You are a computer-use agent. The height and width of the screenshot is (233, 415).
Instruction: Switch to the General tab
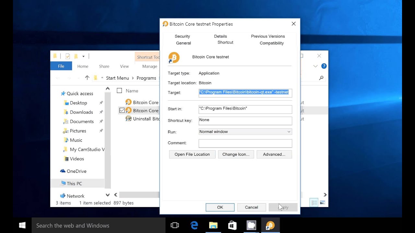click(184, 43)
